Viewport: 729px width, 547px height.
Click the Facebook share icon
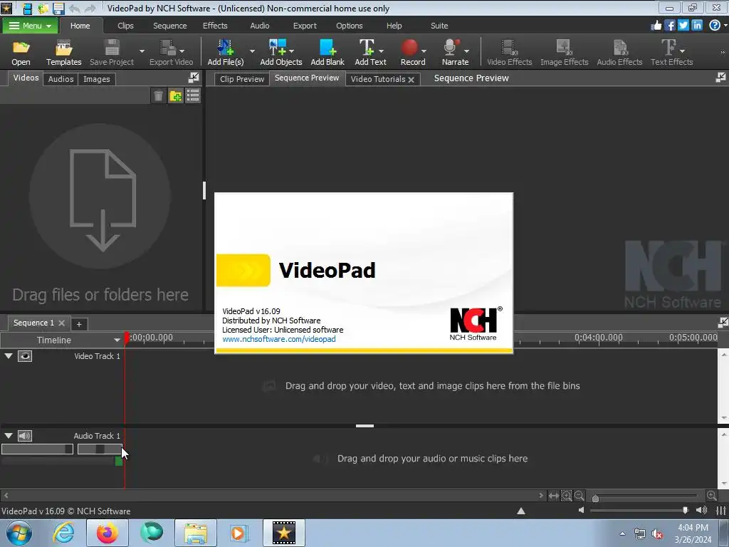click(669, 26)
